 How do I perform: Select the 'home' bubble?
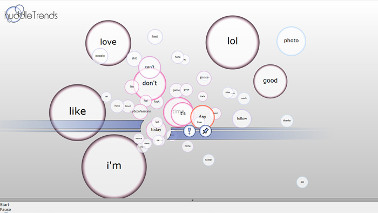[x=187, y=146]
